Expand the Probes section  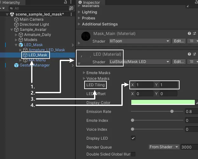(x=79, y=18)
